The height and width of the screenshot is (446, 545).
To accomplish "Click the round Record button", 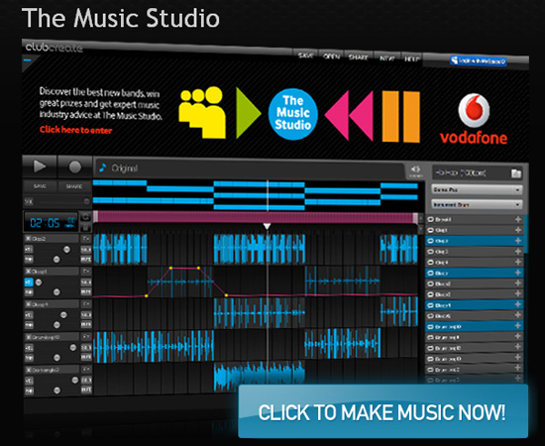I will pyautogui.click(x=74, y=167).
